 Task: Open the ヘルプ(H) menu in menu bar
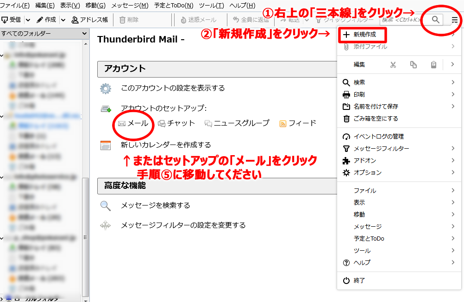pyautogui.click(x=242, y=6)
